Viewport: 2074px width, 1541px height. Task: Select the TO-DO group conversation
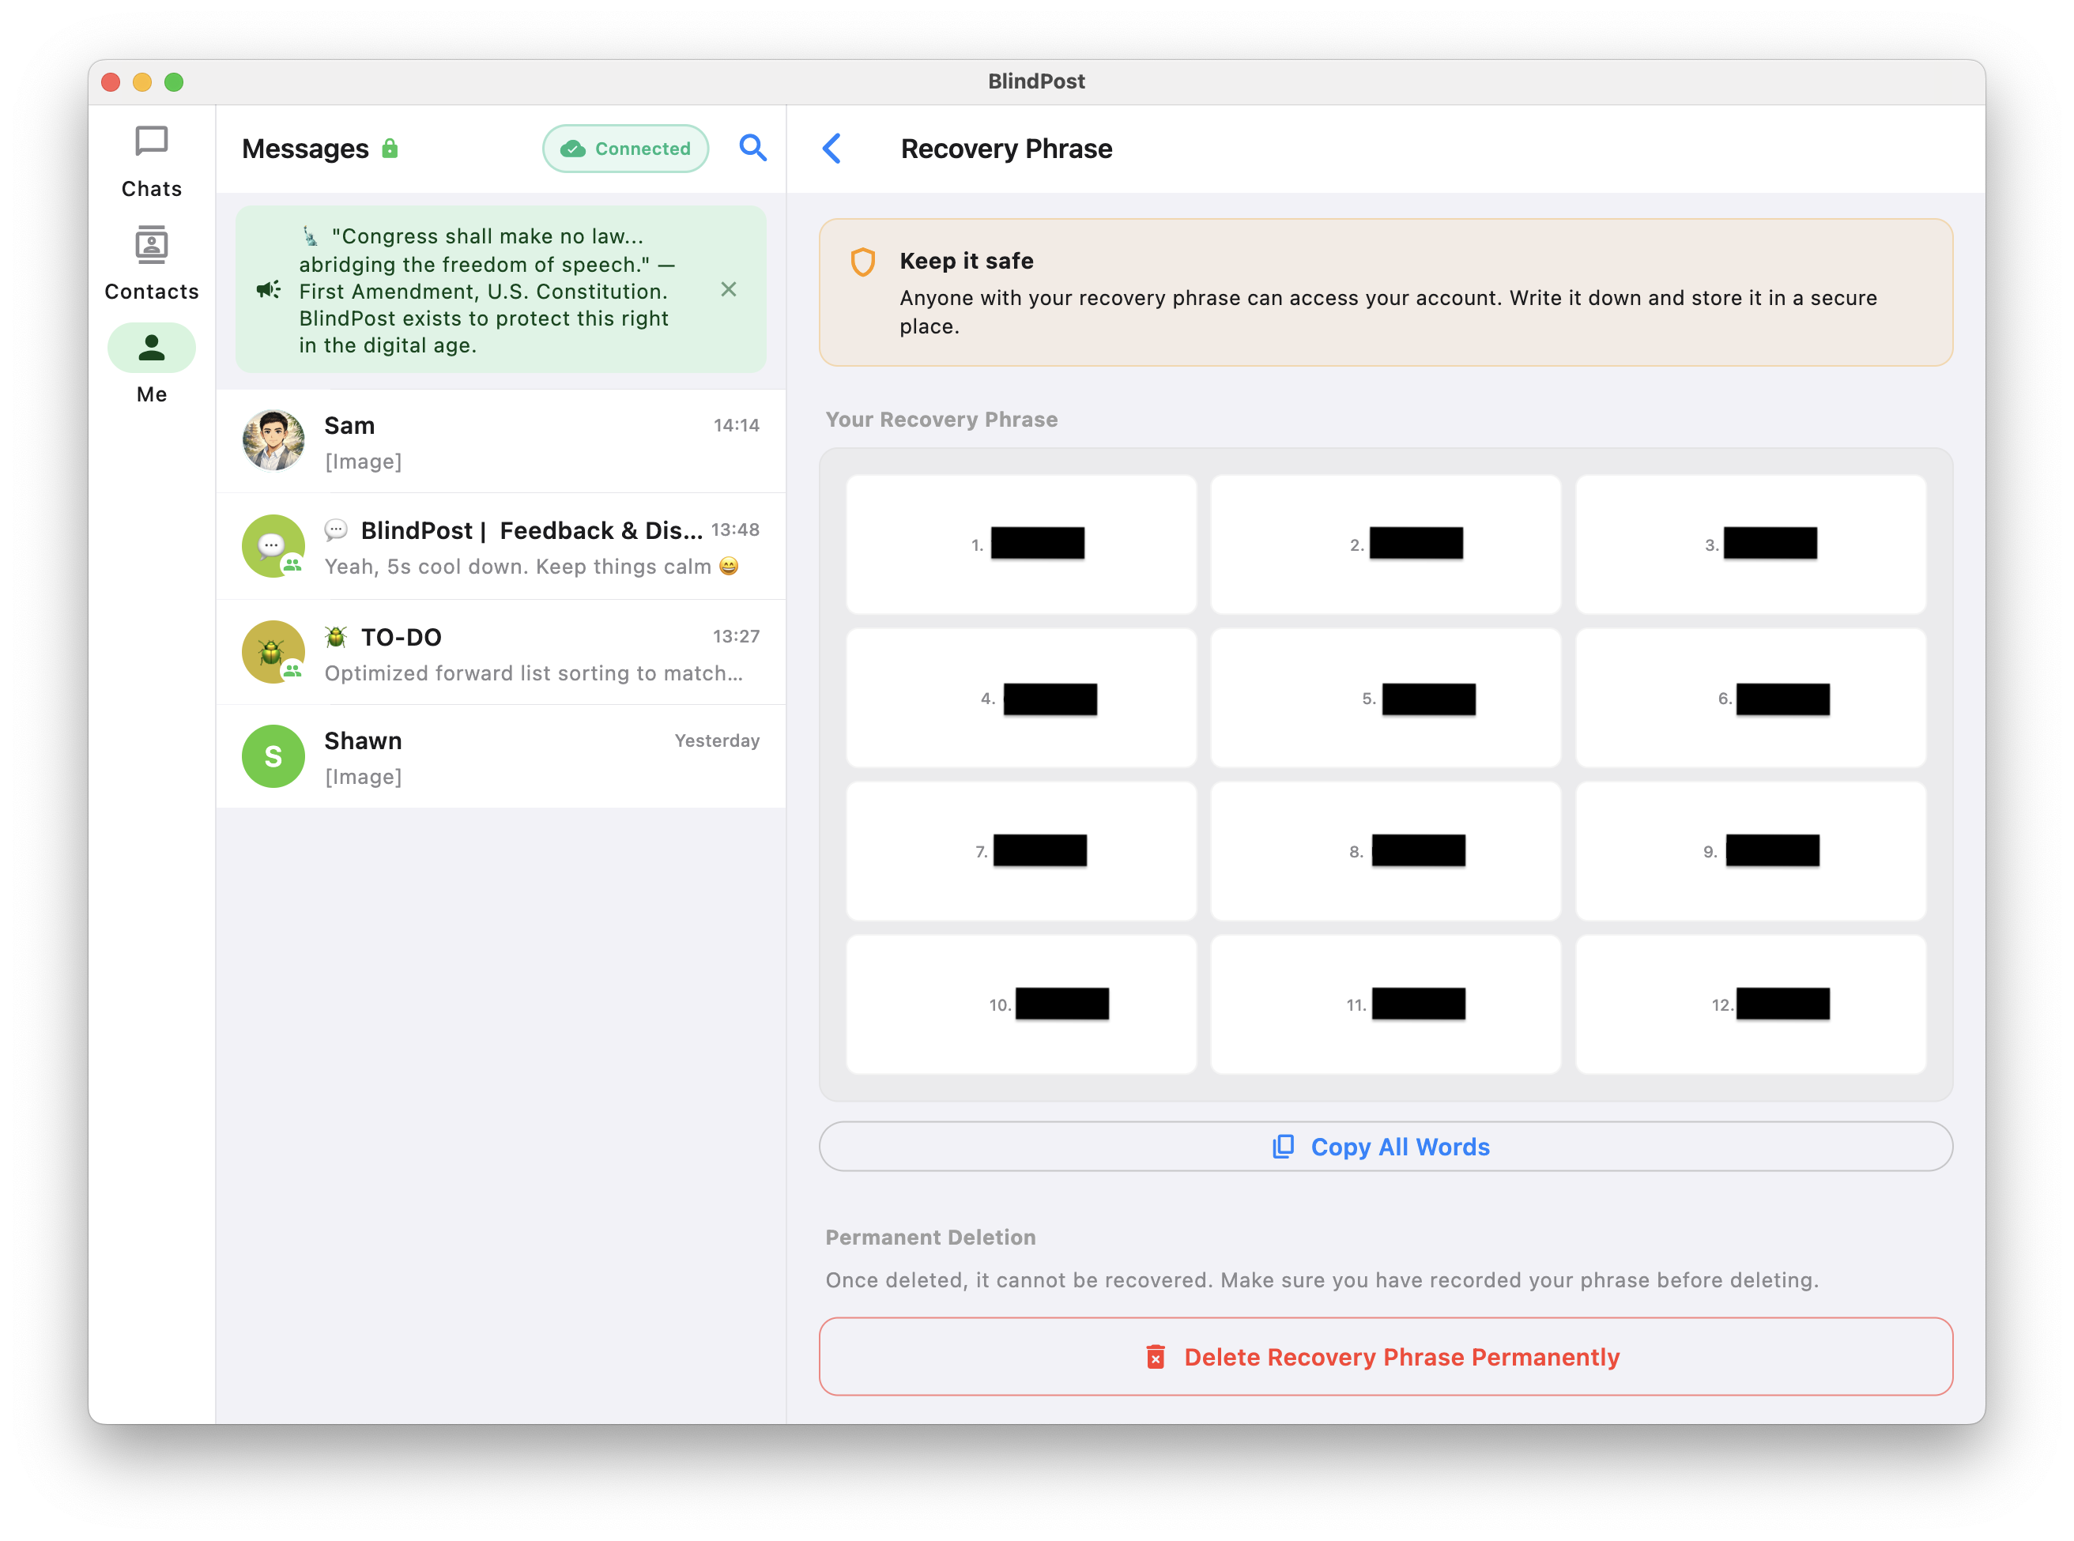(501, 652)
